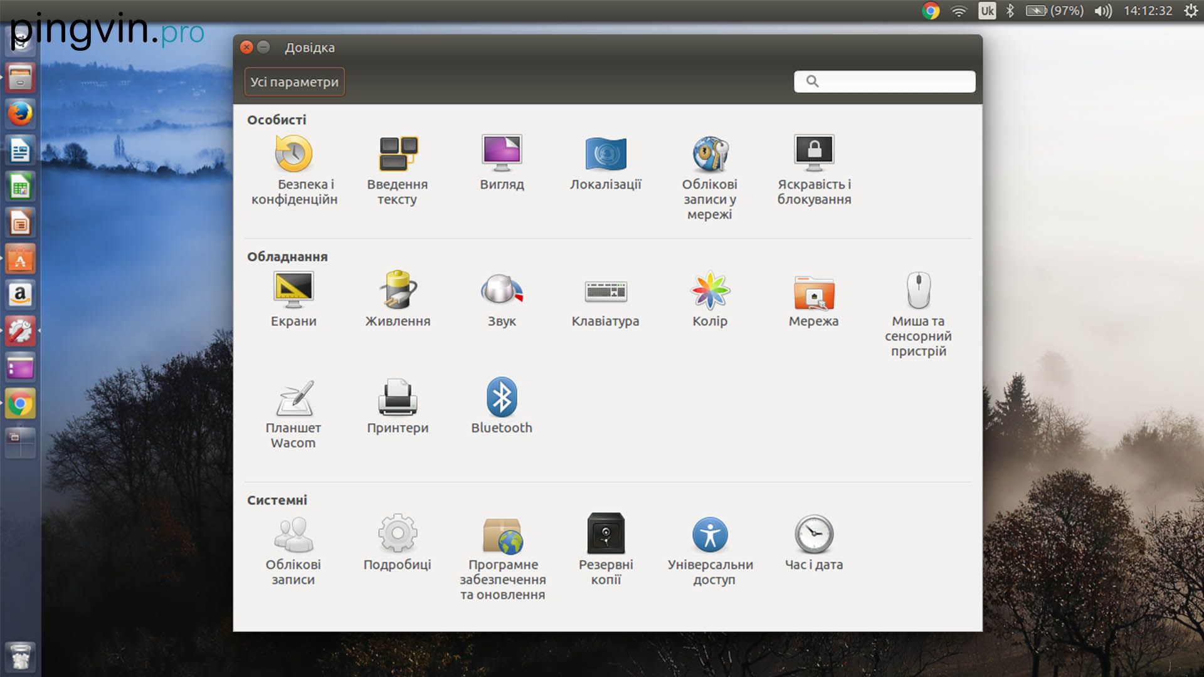Open the sound volume indicator menu
The image size is (1204, 677).
(x=1102, y=11)
